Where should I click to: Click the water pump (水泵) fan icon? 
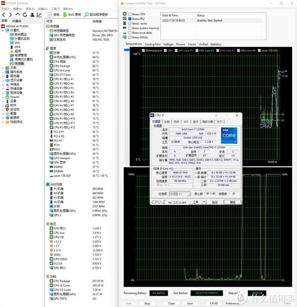tap(51, 206)
